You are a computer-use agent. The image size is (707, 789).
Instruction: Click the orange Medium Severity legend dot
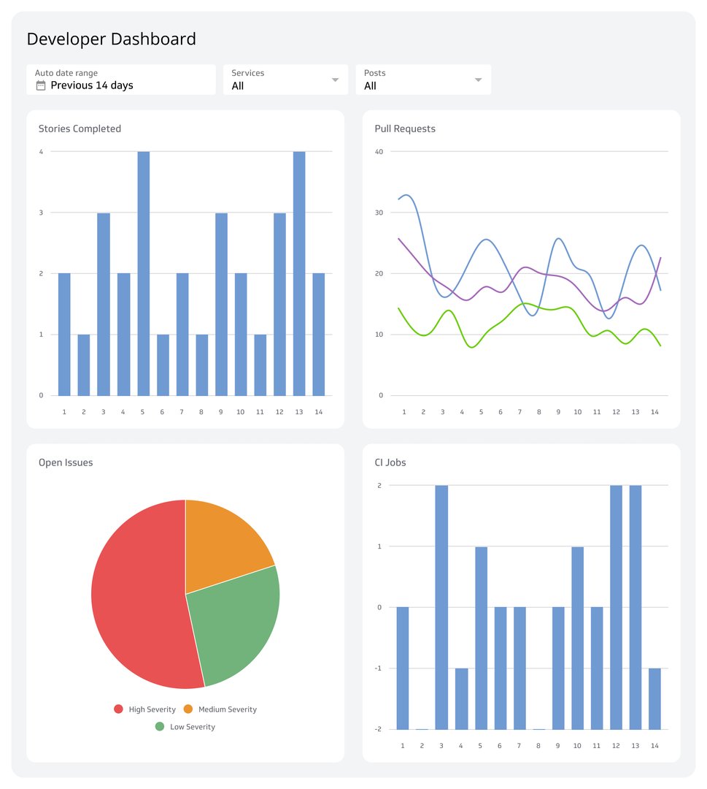pyautogui.click(x=188, y=709)
